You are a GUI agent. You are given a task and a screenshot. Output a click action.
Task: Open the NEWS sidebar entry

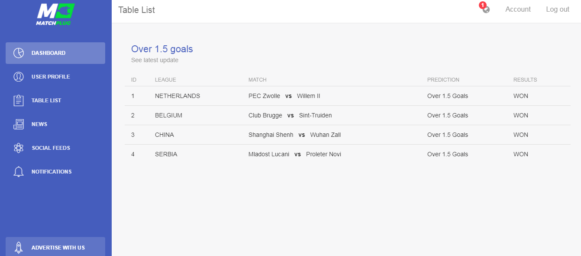pos(55,124)
